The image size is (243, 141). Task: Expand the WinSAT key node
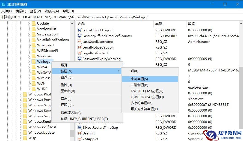point(29,67)
